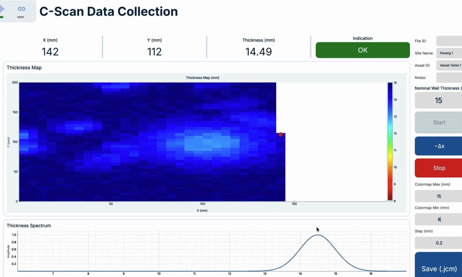Focus the File ID input field
Screen dimensions: 462x277
tap(449, 41)
